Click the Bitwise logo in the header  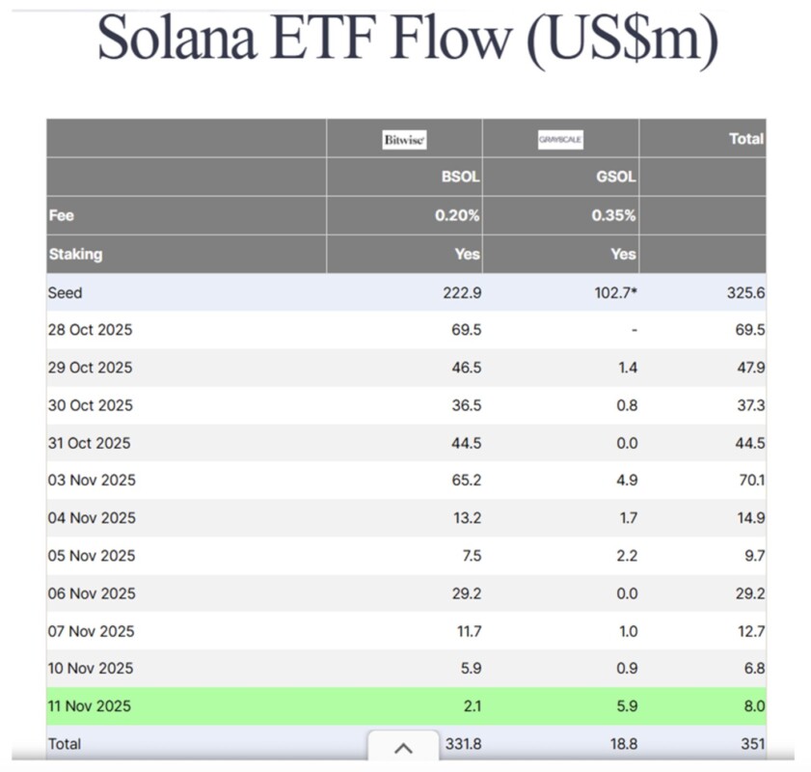(x=404, y=140)
